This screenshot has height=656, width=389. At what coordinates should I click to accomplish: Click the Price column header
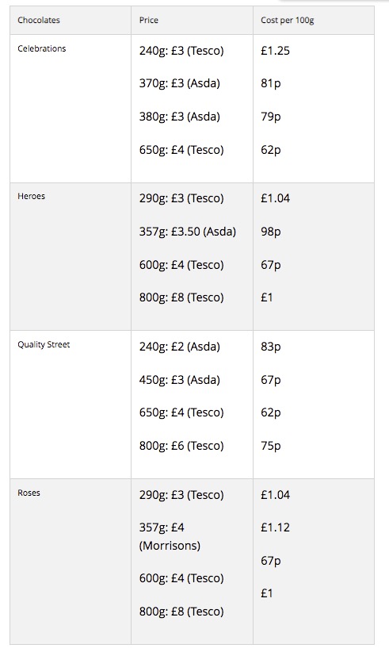[x=149, y=20]
